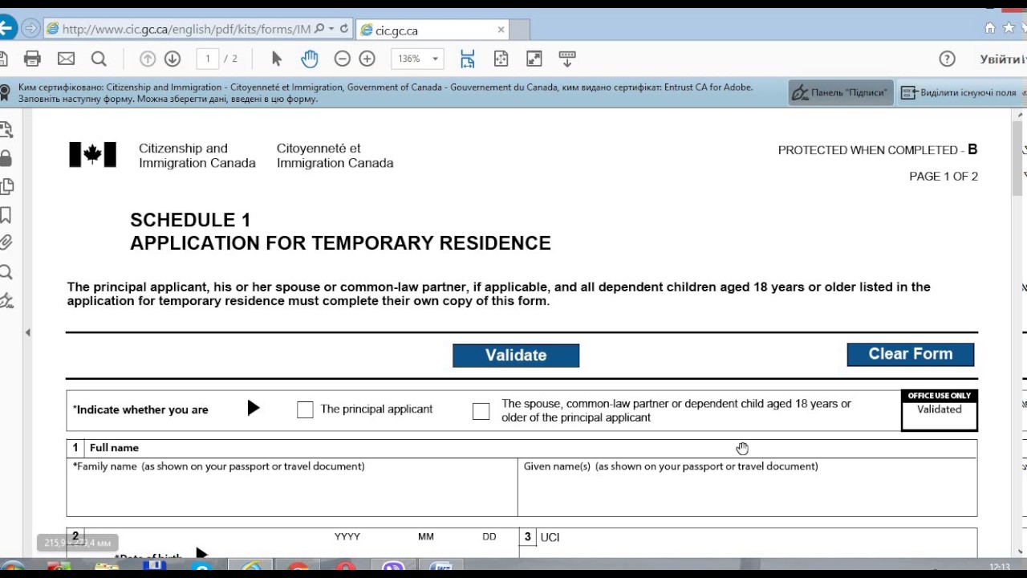Open the signatures pen icon in sidebar
This screenshot has width=1027, height=578.
pyautogui.click(x=6, y=301)
